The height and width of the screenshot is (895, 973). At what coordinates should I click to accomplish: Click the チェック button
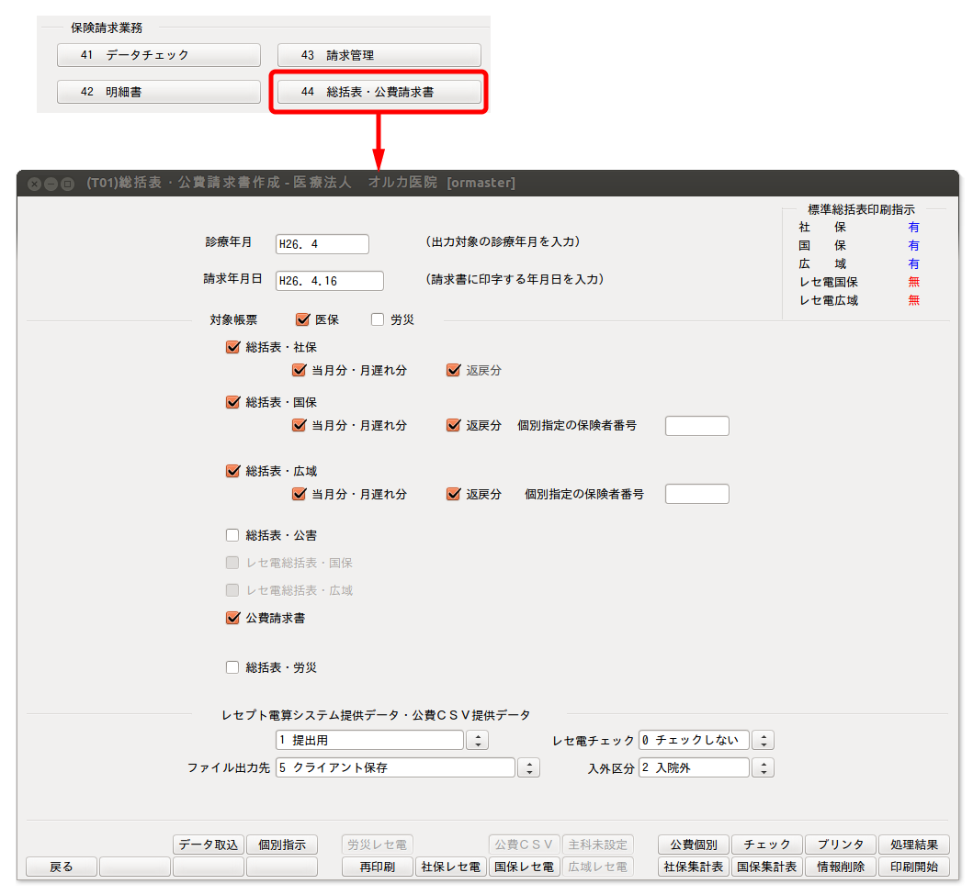(767, 845)
